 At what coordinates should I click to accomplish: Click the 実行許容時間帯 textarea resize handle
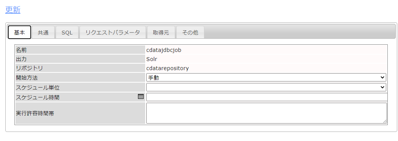pos(385,121)
